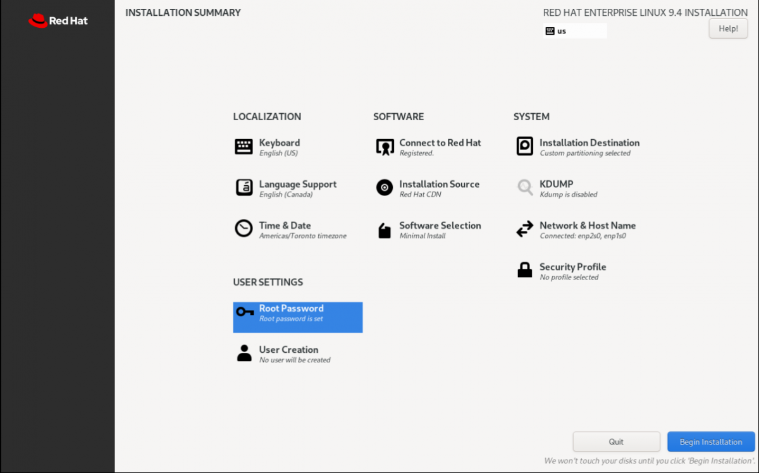Click the Time & Date clock icon
759x473 pixels.
click(x=244, y=229)
